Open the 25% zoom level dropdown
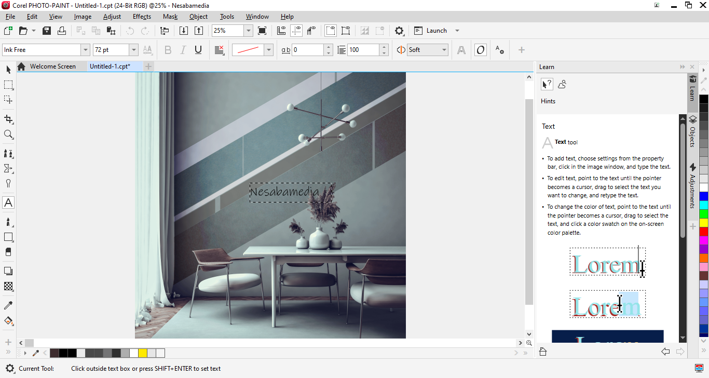 click(x=248, y=31)
